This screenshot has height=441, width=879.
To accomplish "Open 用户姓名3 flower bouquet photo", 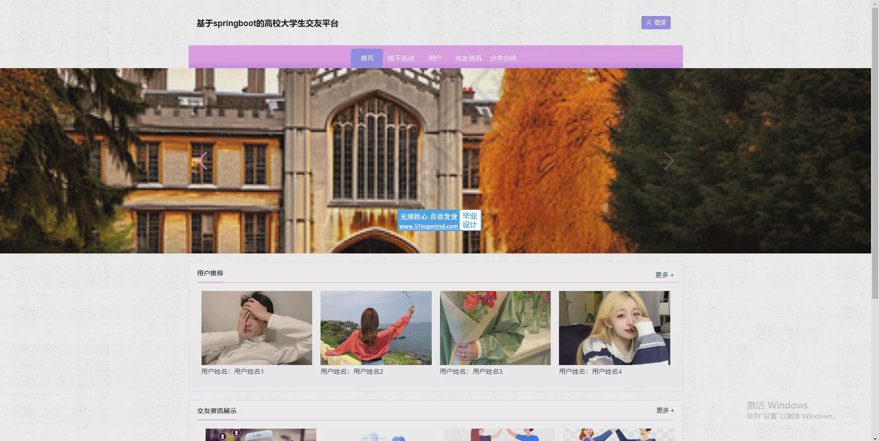I will pyautogui.click(x=495, y=328).
